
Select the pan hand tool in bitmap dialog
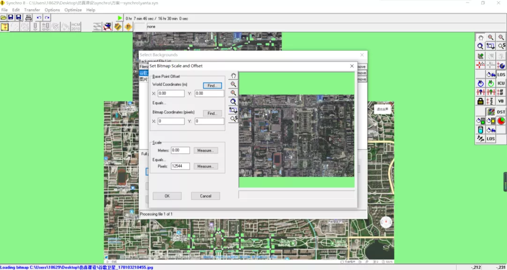tap(233, 76)
